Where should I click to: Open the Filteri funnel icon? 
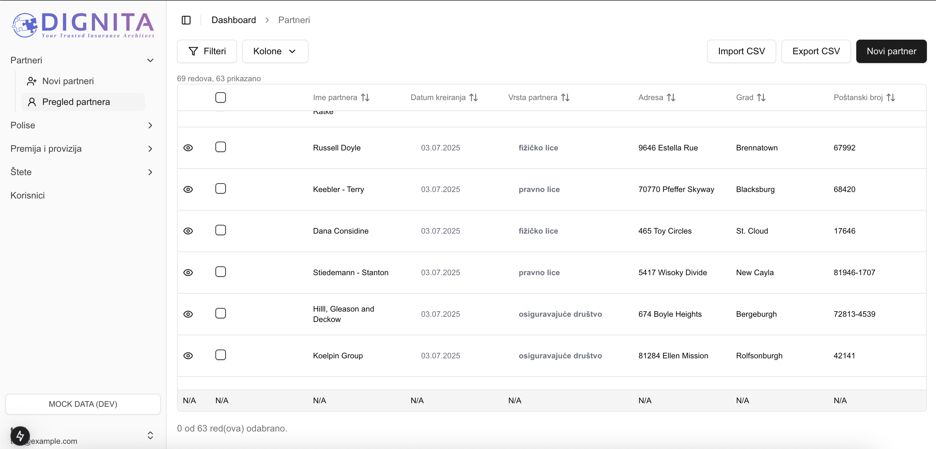(x=193, y=51)
